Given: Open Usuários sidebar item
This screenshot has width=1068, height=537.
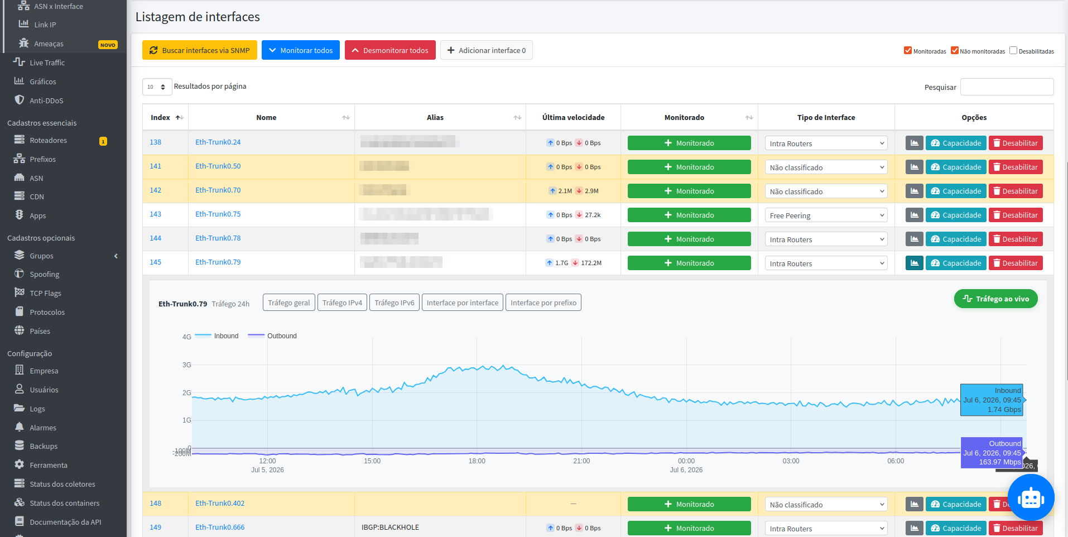Looking at the screenshot, I should click(44, 390).
